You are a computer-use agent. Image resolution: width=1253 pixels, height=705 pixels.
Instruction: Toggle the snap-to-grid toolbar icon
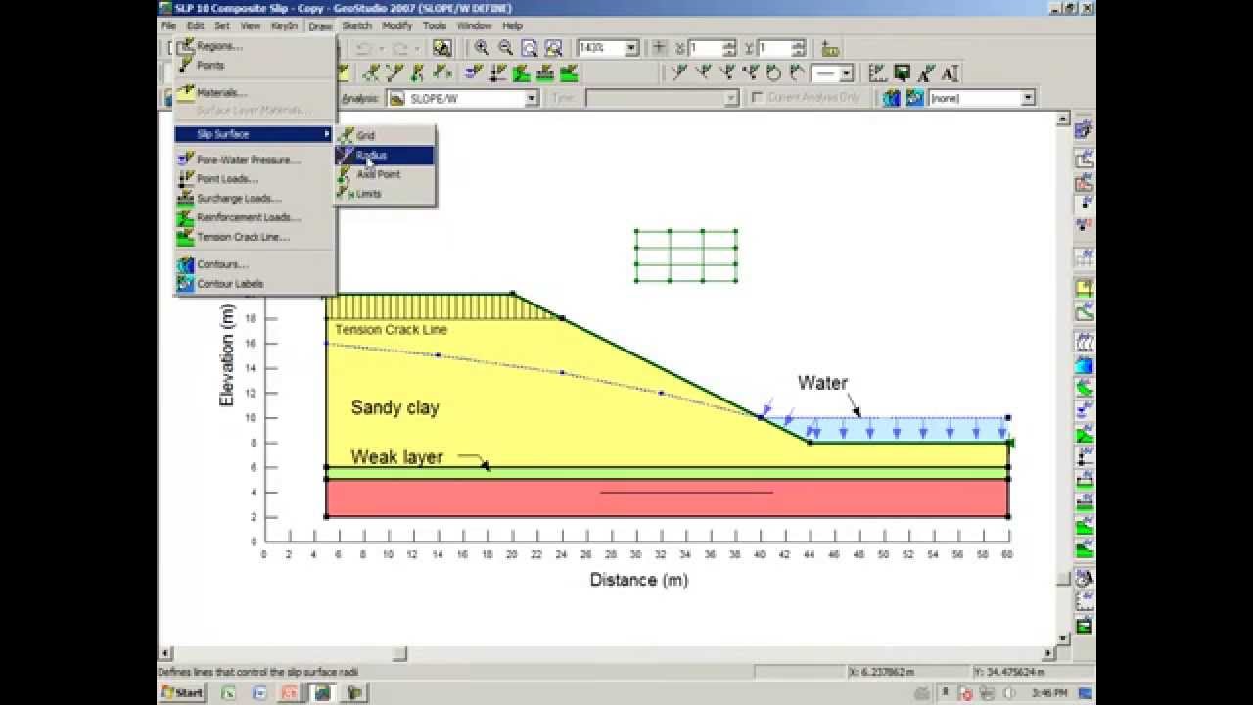coord(660,48)
